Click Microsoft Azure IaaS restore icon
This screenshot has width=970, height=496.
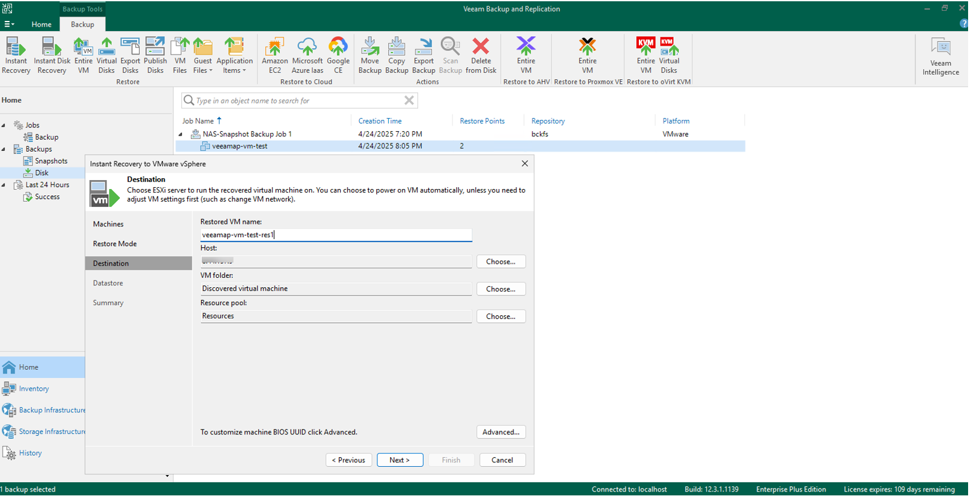[308, 56]
